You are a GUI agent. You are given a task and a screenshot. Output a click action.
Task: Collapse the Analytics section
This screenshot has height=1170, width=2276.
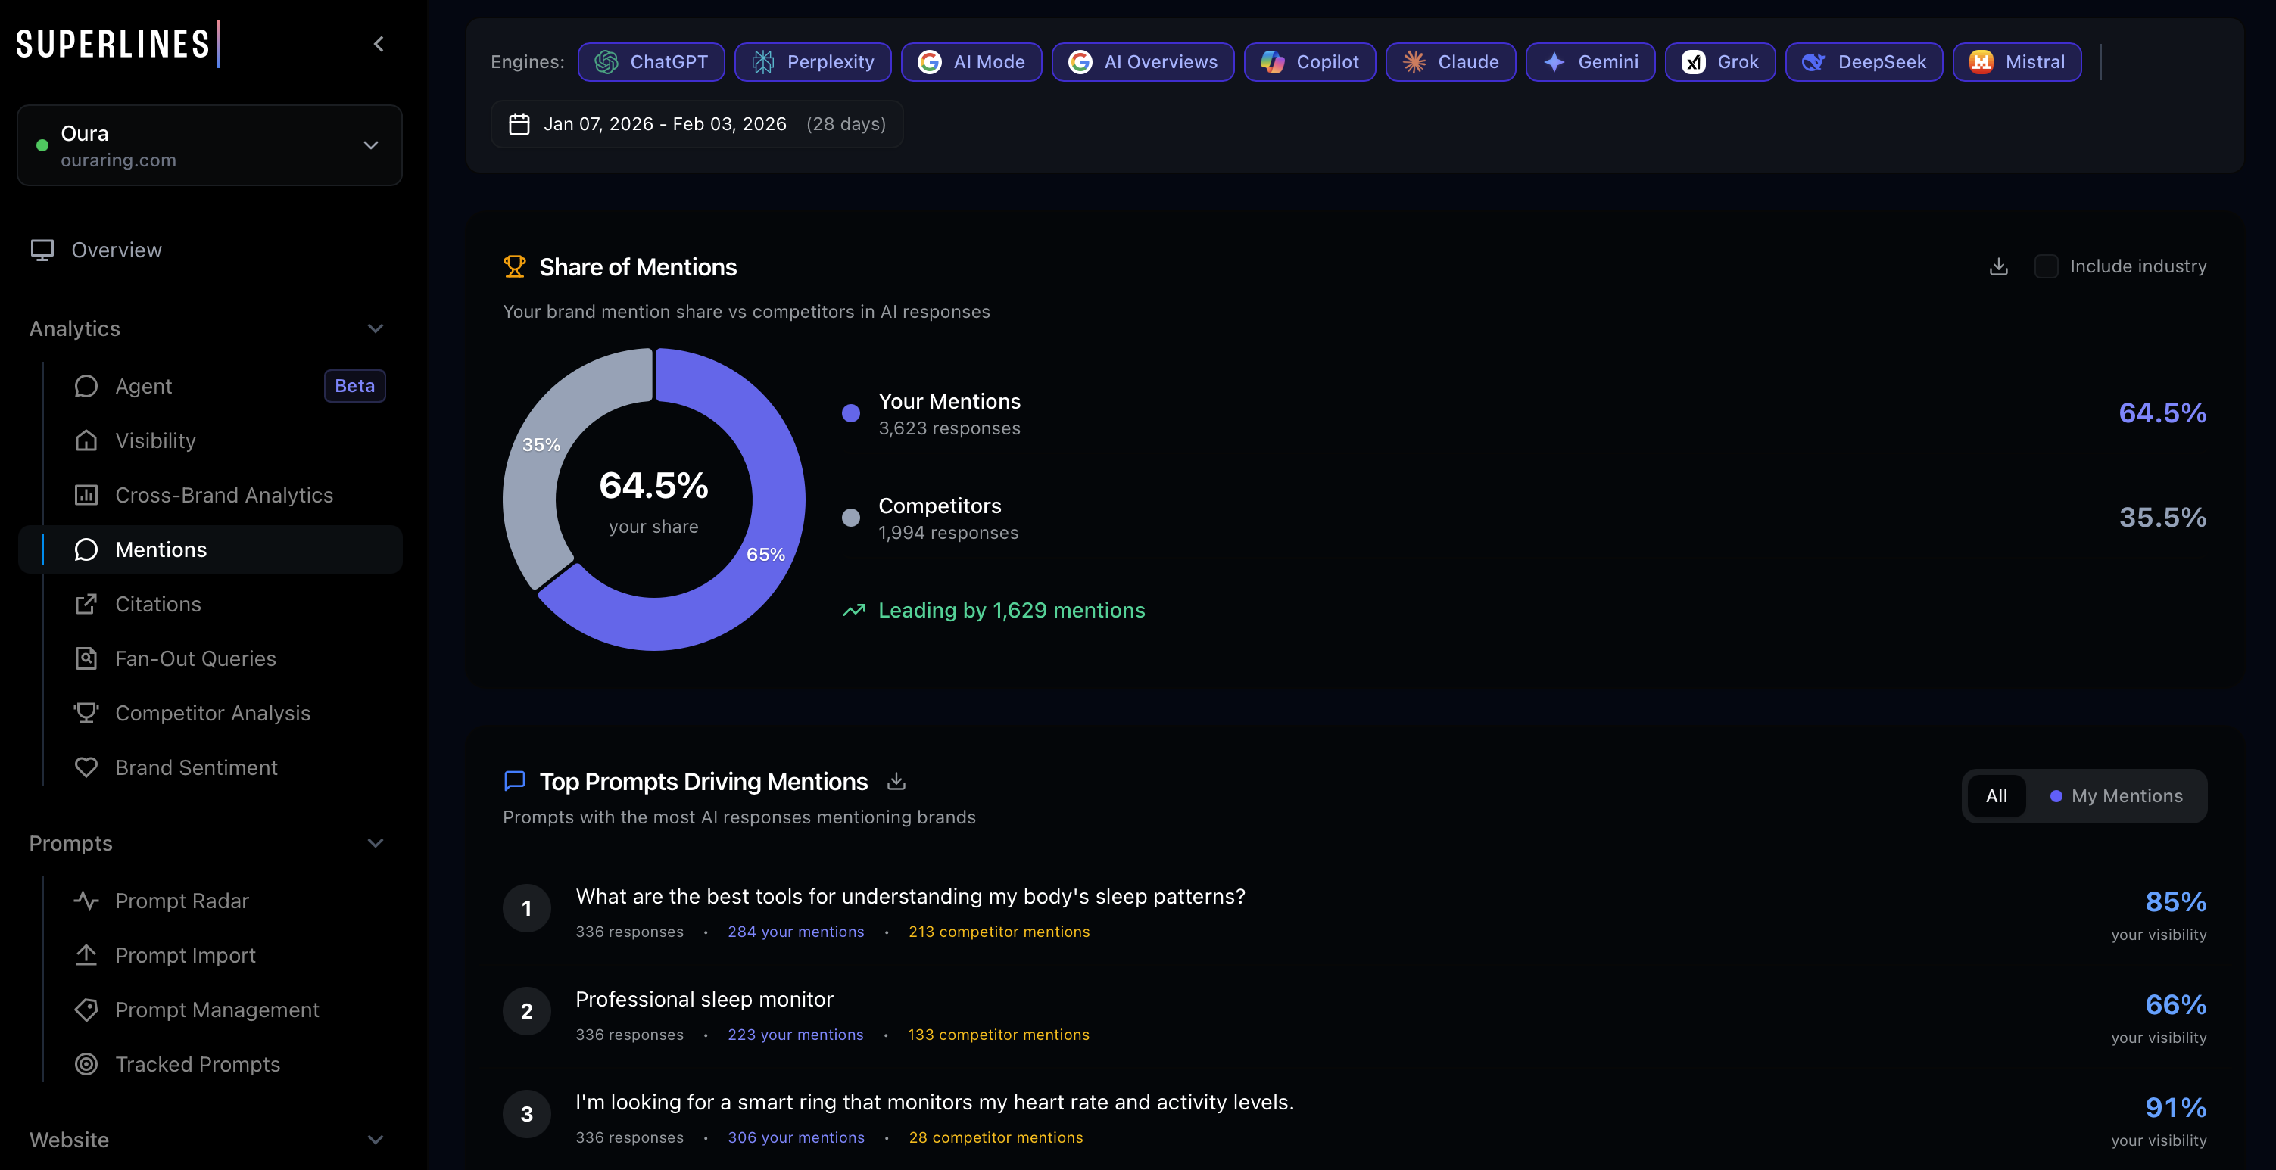click(375, 328)
